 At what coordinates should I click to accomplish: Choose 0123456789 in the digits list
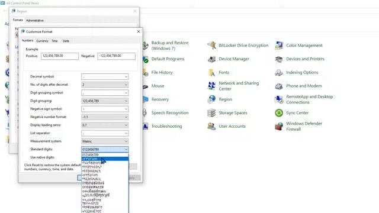coord(105,154)
